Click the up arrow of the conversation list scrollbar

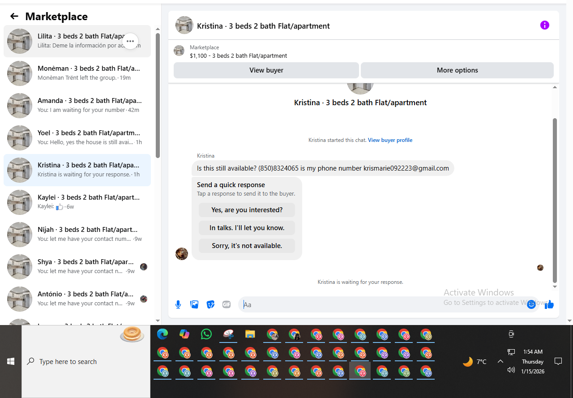(158, 29)
